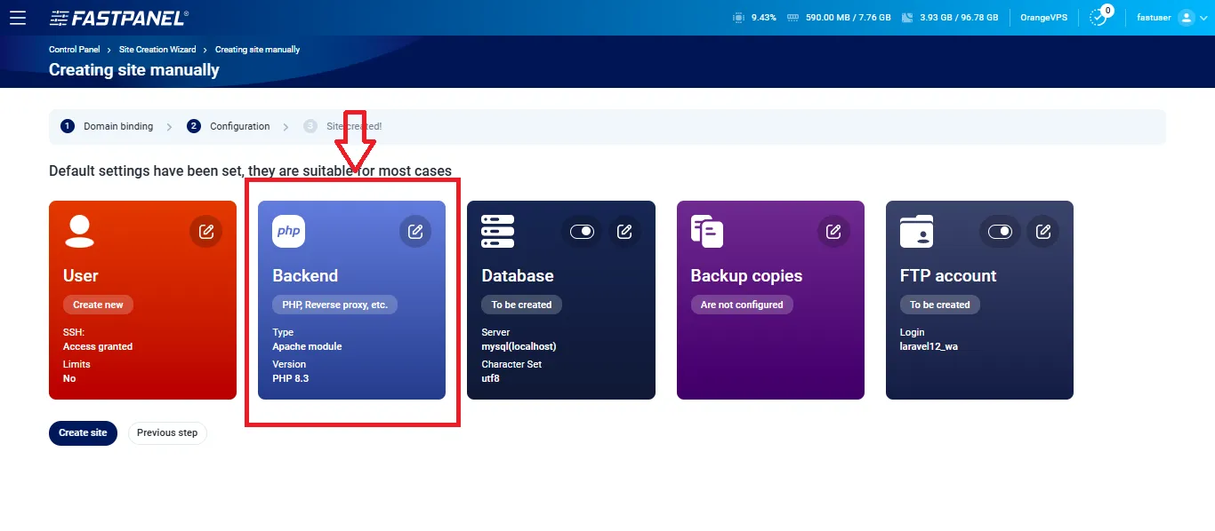
Task: Click the CPU usage indicator
Action: pyautogui.click(x=754, y=18)
